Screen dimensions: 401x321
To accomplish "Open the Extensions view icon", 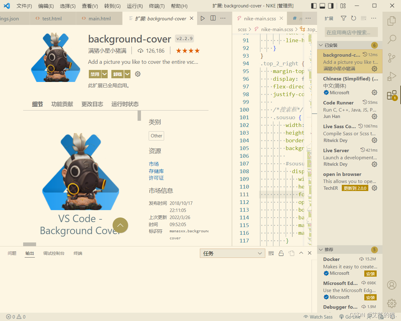I will pyautogui.click(x=392, y=95).
